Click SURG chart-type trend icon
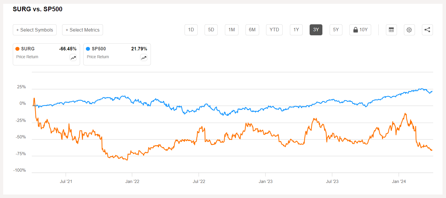446x198 pixels. point(73,58)
